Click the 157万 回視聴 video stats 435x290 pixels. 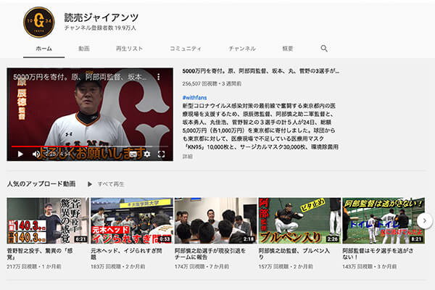(x=286, y=267)
